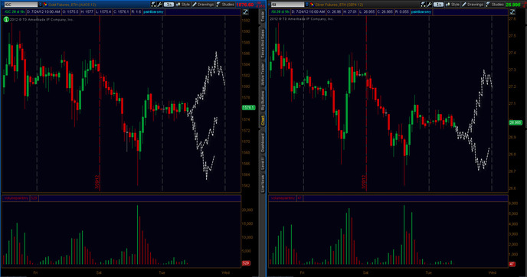
Task: Expand the /GC symbol selector arrows
Action: (41, 5)
